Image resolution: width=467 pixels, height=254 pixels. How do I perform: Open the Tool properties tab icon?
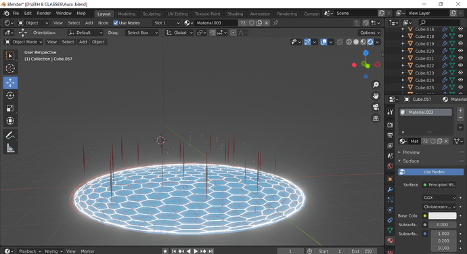click(390, 112)
